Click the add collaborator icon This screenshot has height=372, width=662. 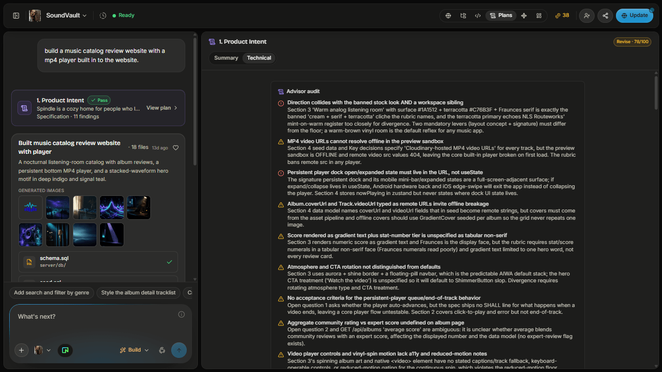tap(587, 16)
